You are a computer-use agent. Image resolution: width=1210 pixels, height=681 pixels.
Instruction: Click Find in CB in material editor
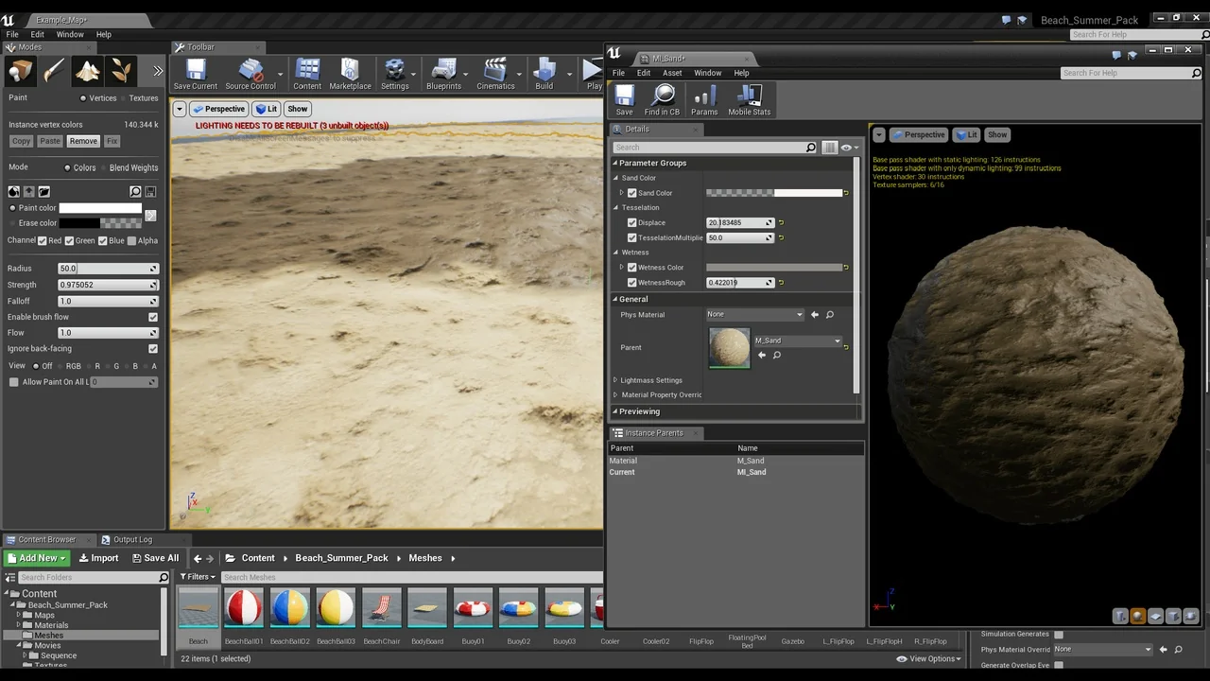(662, 99)
